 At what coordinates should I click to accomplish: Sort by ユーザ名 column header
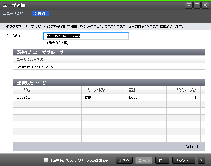click(x=47, y=90)
